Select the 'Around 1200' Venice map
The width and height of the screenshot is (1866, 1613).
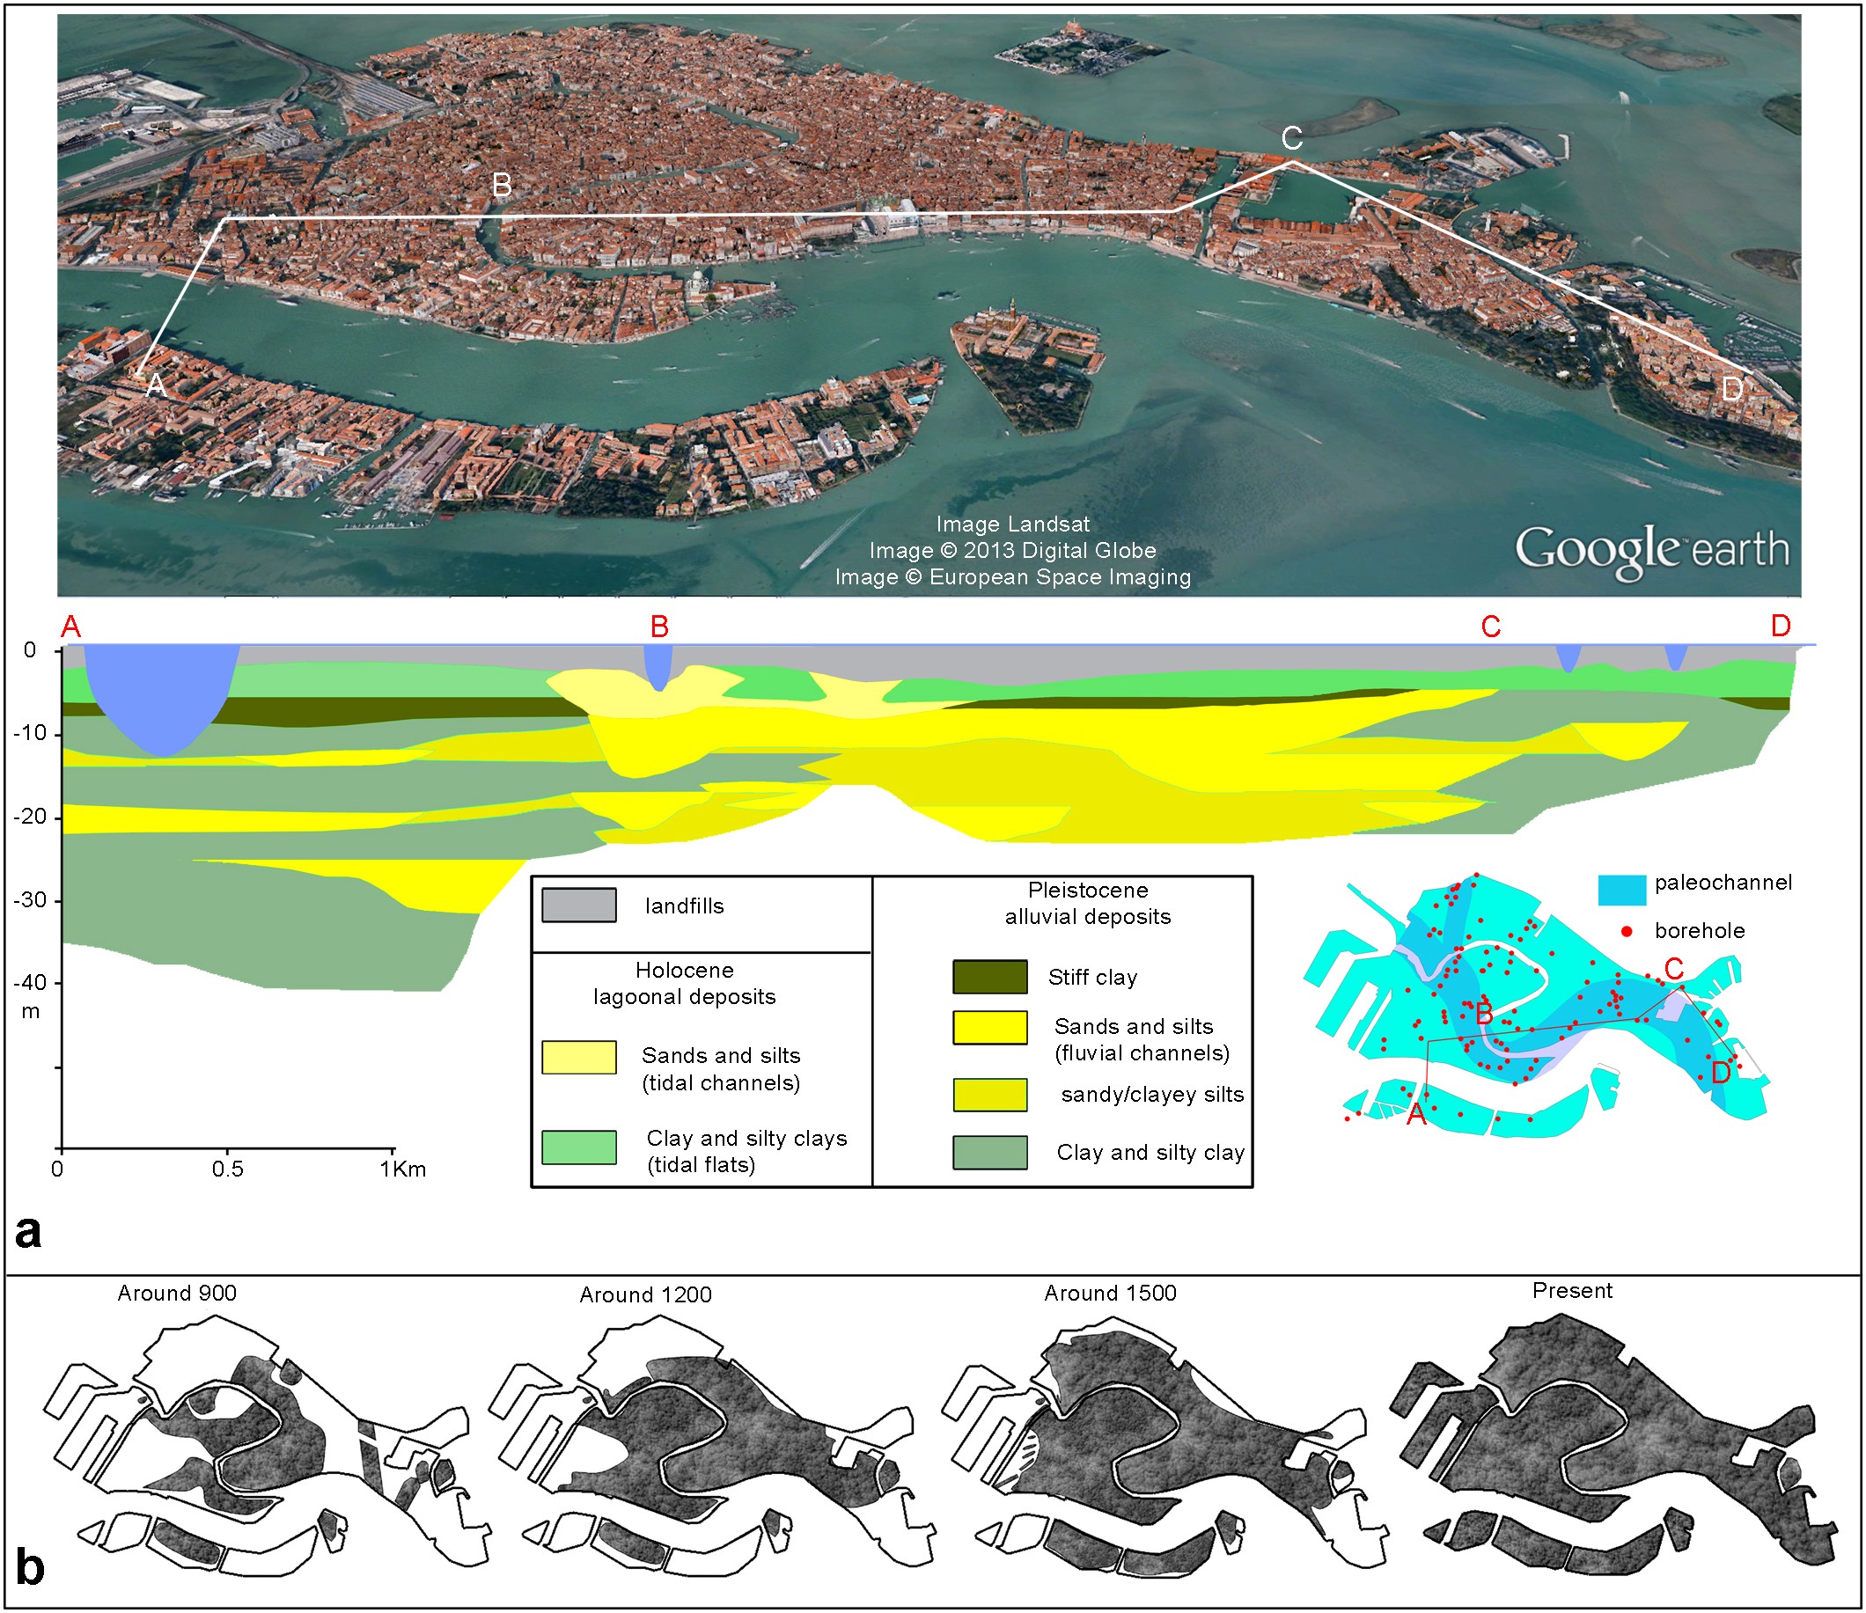tap(711, 1448)
